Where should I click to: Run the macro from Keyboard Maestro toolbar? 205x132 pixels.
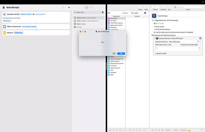pyautogui.click(x=169, y=7)
